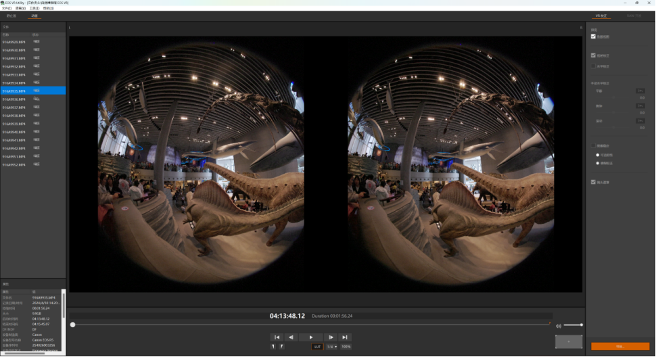
Task: Set zoom to 100%
Action: (346, 346)
